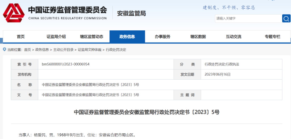Open the 办事服务 navigation tab
291x139 pixels.
coord(162,37)
